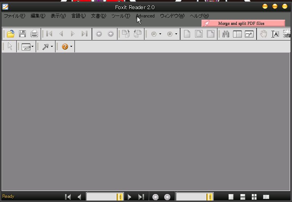The width and height of the screenshot is (292, 202).
Task: Click page number stepper in status bar
Action: click(120, 197)
